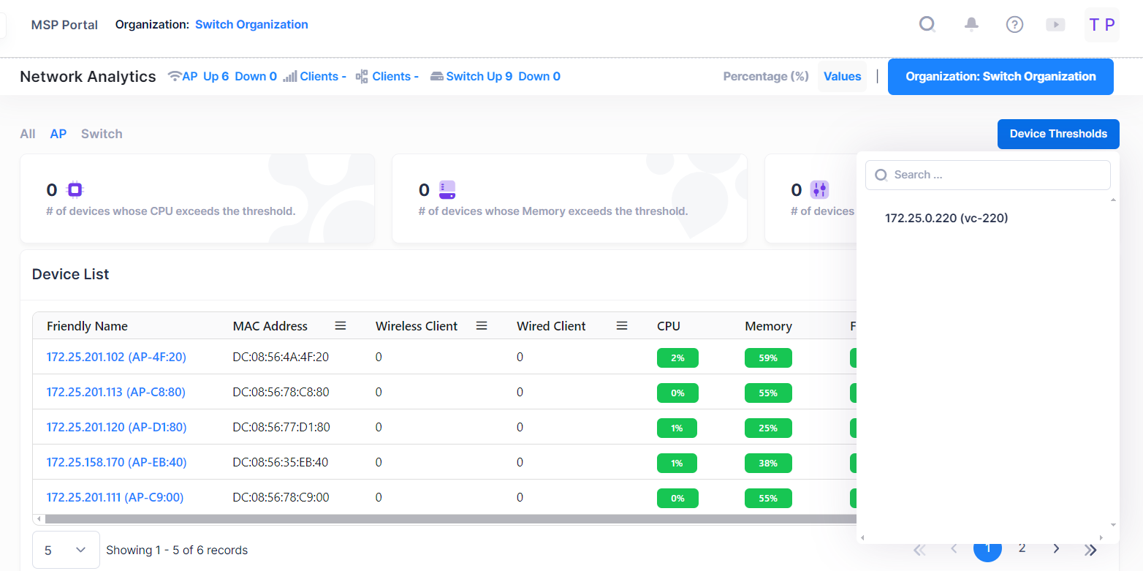The width and height of the screenshot is (1143, 571).
Task: Click the CPU column header
Action: 669,326
